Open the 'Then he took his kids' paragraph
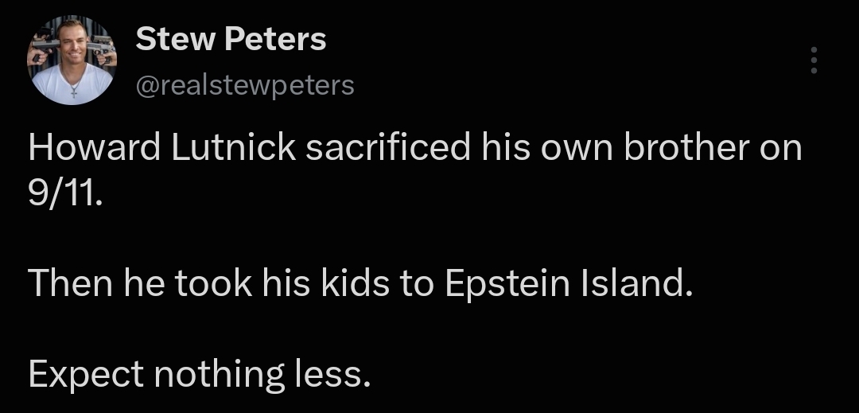The image size is (859, 413). (x=360, y=284)
